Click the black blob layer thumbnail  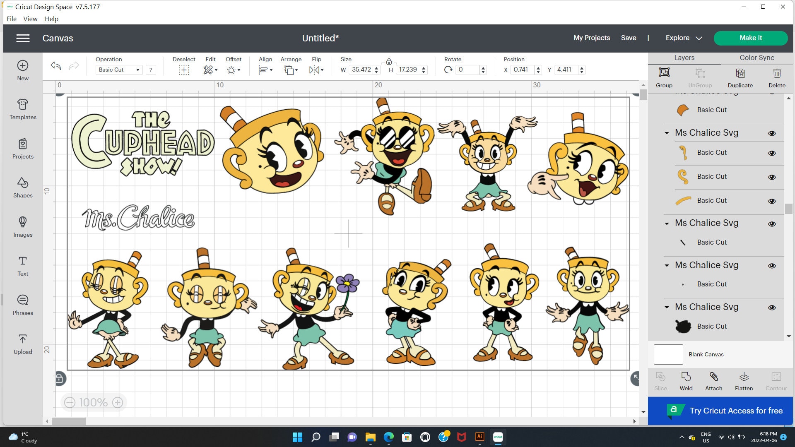pos(683,326)
